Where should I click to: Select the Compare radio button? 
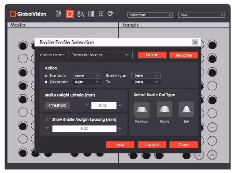46,82
